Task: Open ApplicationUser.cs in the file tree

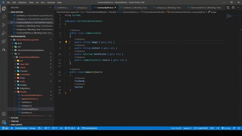Action: pyautogui.click(x=30, y=99)
